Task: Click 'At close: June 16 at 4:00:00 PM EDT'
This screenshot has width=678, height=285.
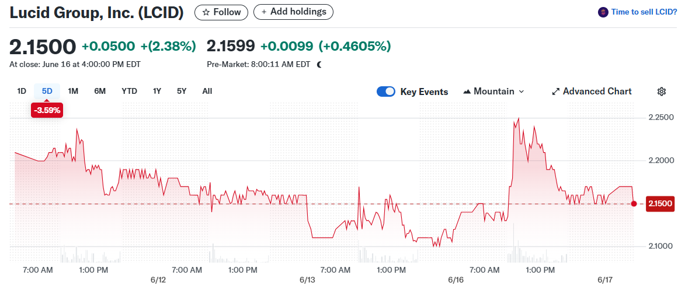Action: pyautogui.click(x=75, y=64)
